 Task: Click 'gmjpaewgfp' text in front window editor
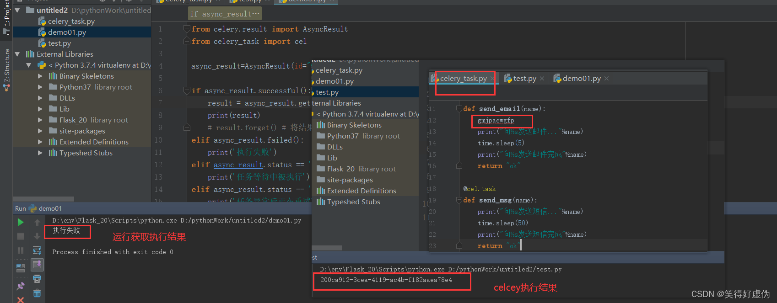496,121
